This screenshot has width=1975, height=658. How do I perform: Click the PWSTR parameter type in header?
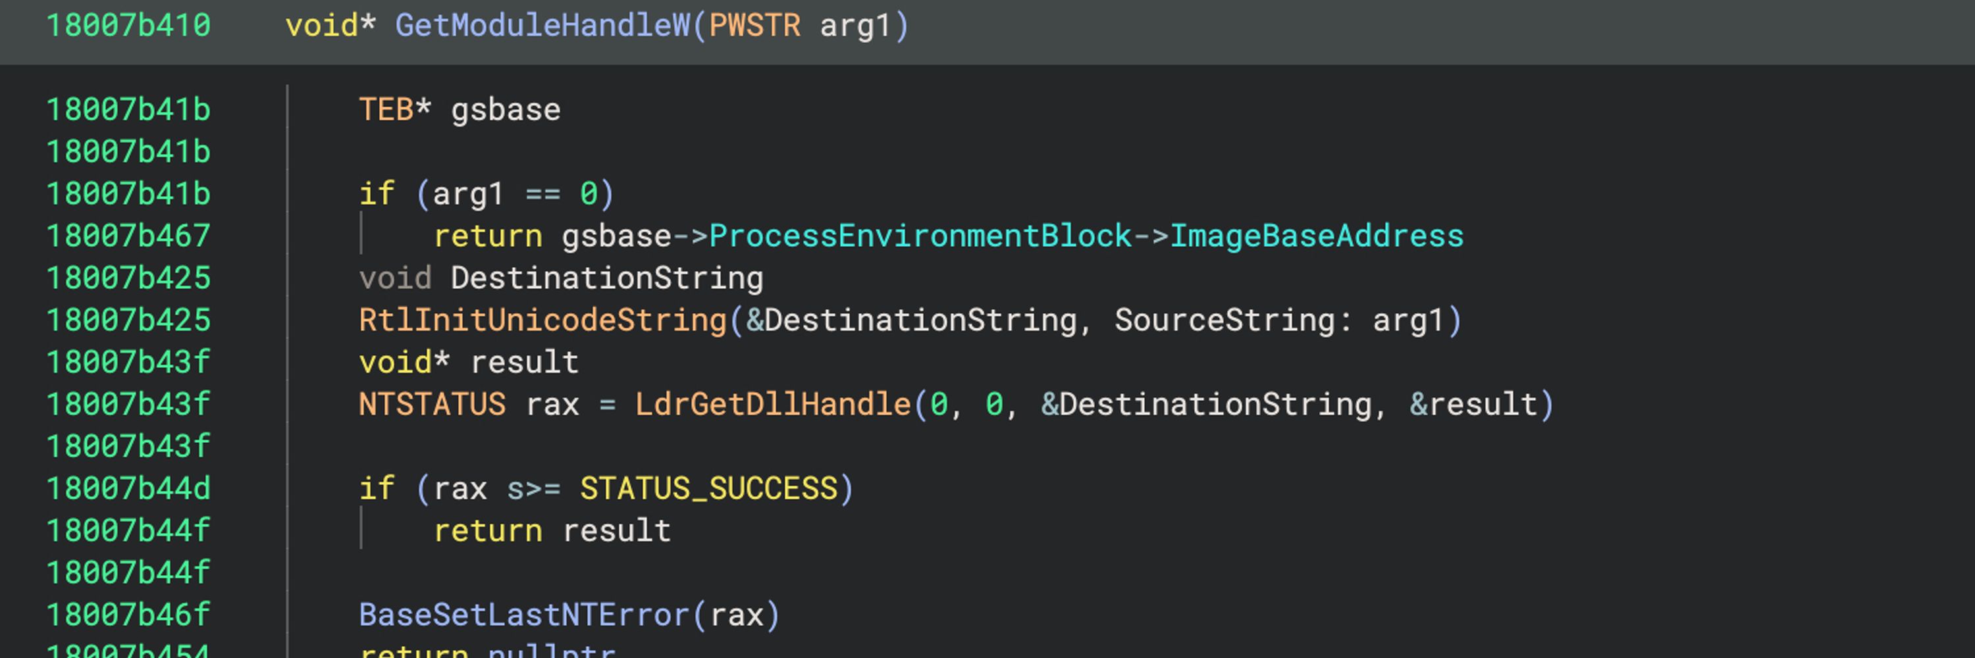coord(754,25)
